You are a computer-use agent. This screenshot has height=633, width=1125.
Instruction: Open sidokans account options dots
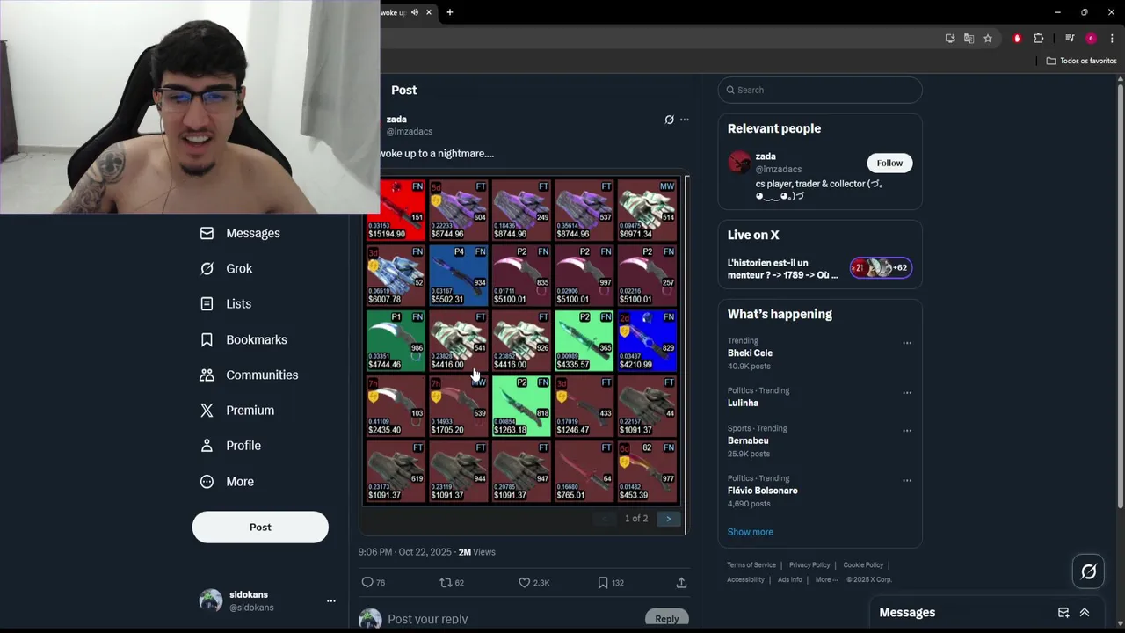330,601
